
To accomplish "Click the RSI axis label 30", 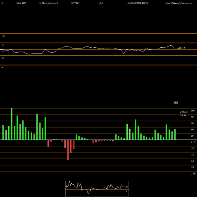I will tap(3, 58).
